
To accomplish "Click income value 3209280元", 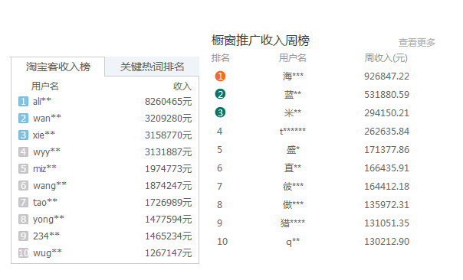I will (x=169, y=118).
